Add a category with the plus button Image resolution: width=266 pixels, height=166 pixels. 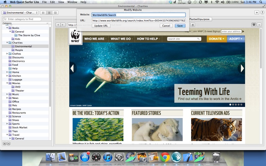tap(5, 143)
